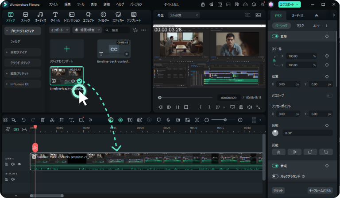Open the ファイル menu
This screenshot has height=198, width=340.
53,4
